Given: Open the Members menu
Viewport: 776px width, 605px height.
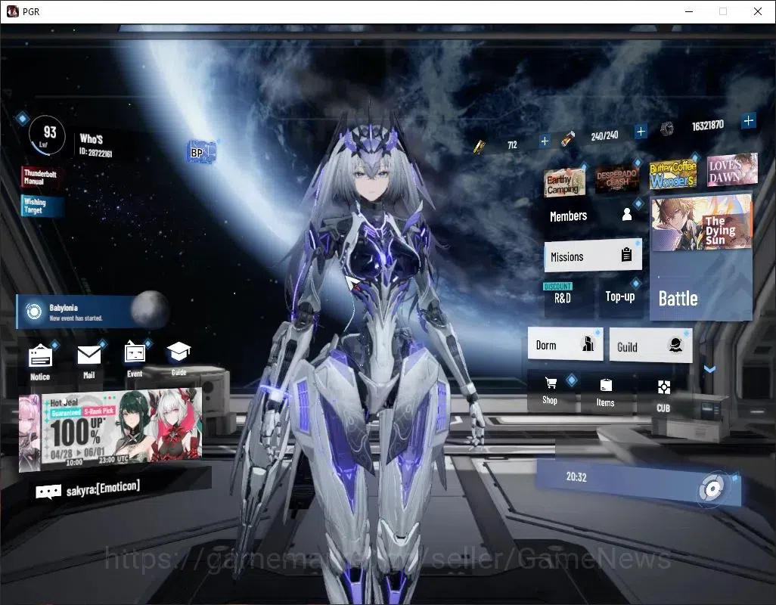Looking at the screenshot, I should [593, 216].
